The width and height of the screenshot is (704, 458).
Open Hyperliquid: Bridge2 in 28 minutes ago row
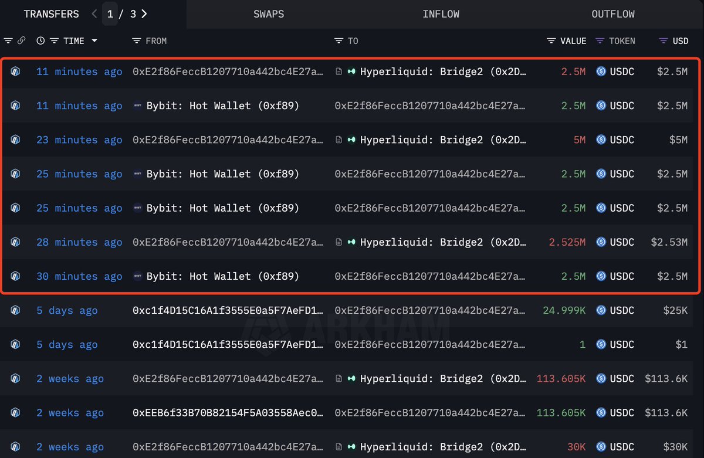click(444, 242)
